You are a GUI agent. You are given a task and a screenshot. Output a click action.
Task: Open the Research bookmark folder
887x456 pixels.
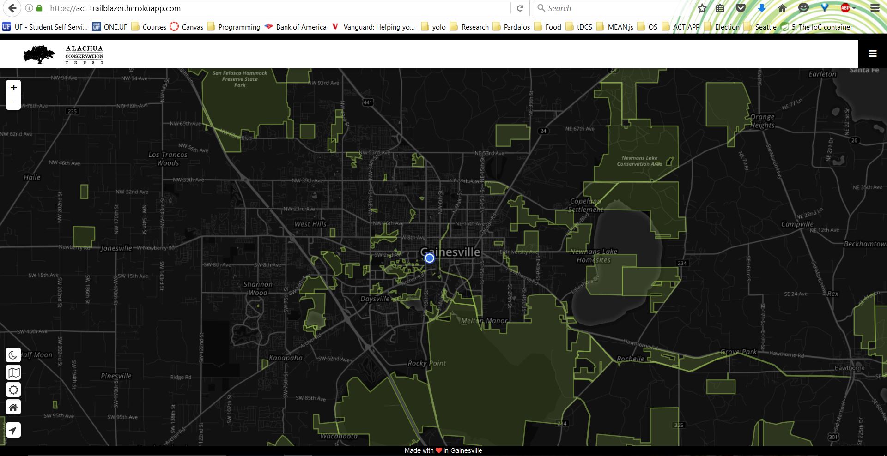click(x=469, y=27)
